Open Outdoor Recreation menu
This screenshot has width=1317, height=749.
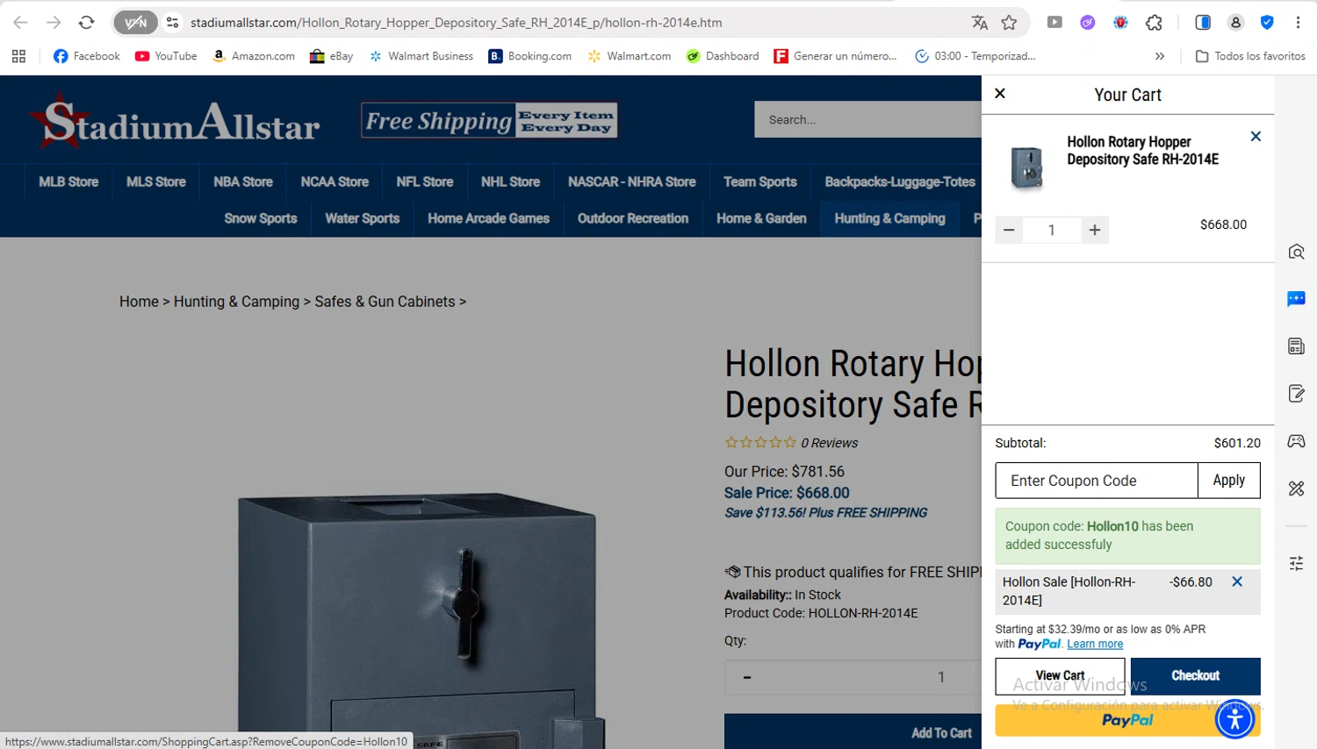(x=633, y=218)
